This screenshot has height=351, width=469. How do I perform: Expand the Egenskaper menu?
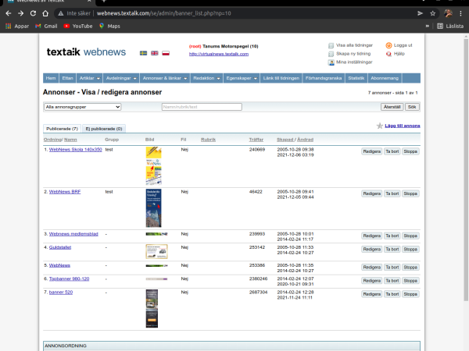coord(242,78)
